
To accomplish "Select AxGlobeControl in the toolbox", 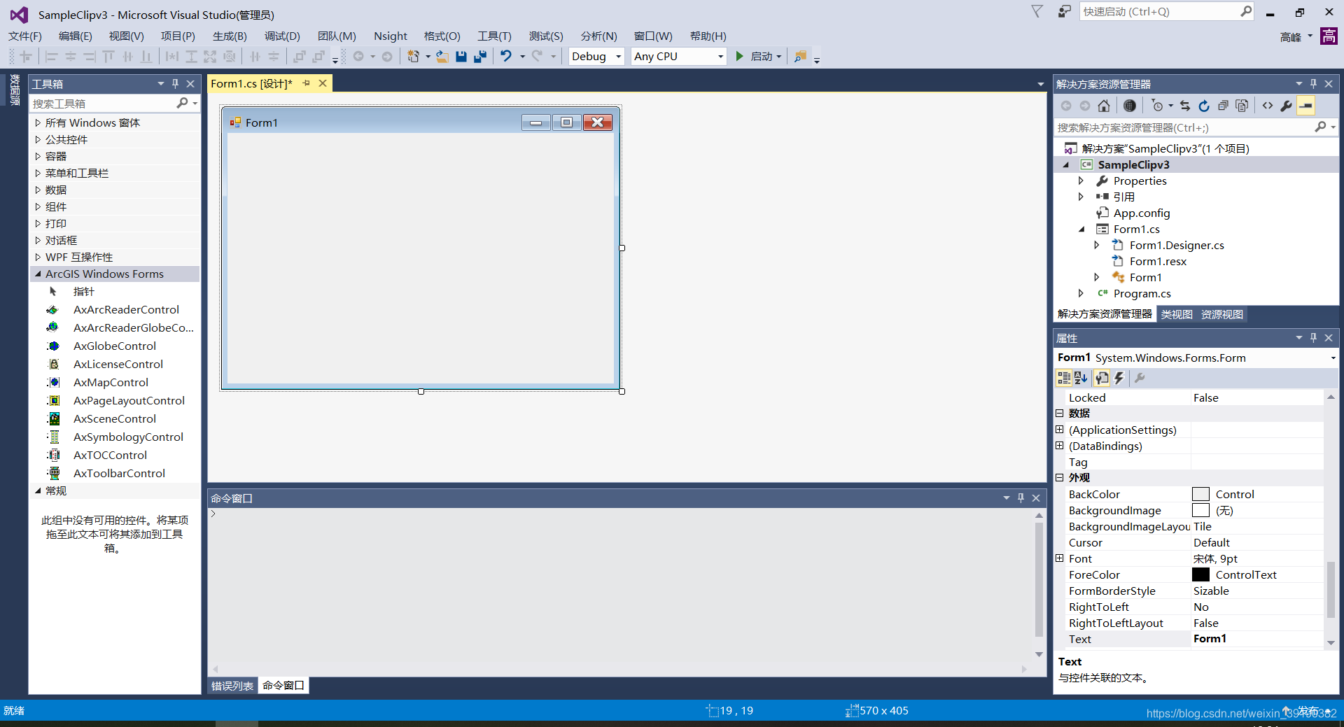I will 115,346.
